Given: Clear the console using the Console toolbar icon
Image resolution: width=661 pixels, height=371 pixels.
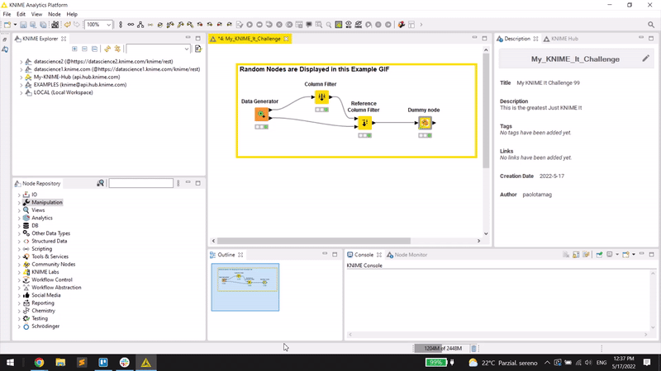Looking at the screenshot, I should click(x=566, y=255).
